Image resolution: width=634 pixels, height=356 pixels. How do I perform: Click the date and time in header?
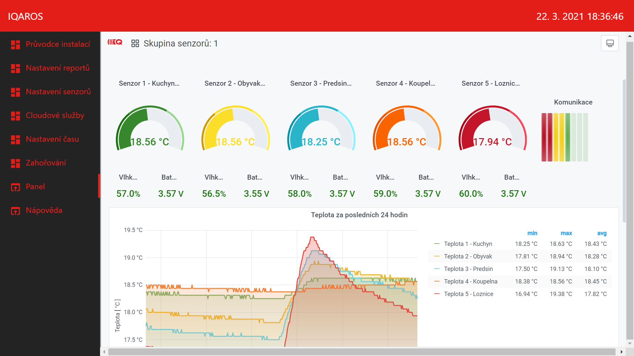pos(580,16)
